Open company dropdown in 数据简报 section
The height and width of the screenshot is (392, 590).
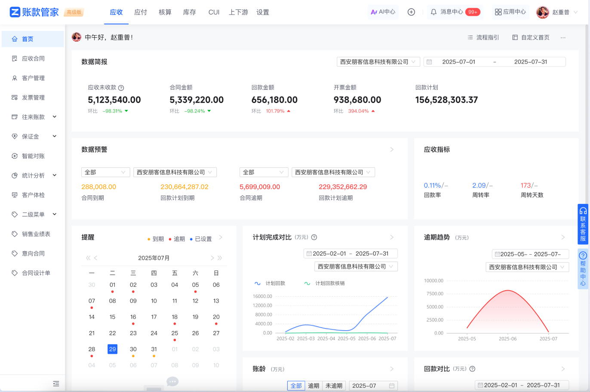click(x=378, y=62)
